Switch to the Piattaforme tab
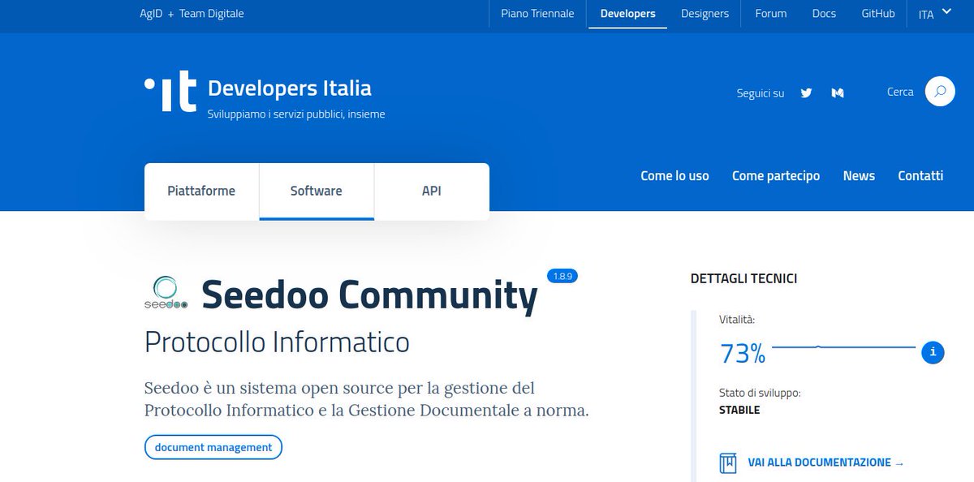Image resolution: width=974 pixels, height=482 pixels. point(201,192)
